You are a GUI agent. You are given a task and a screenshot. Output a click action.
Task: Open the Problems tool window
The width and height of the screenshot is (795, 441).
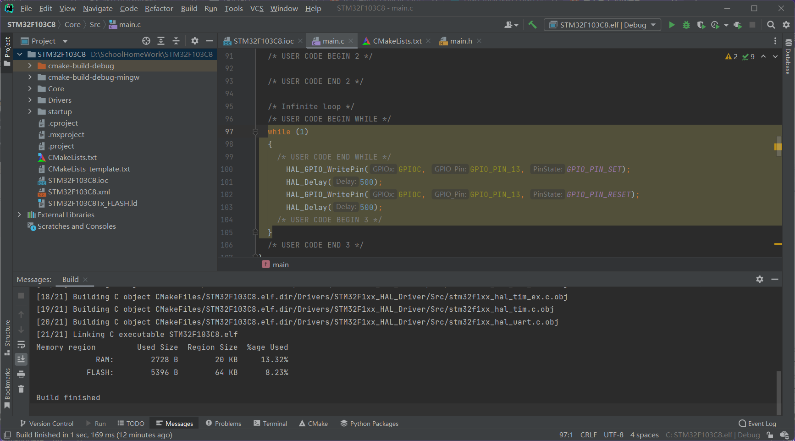click(223, 424)
